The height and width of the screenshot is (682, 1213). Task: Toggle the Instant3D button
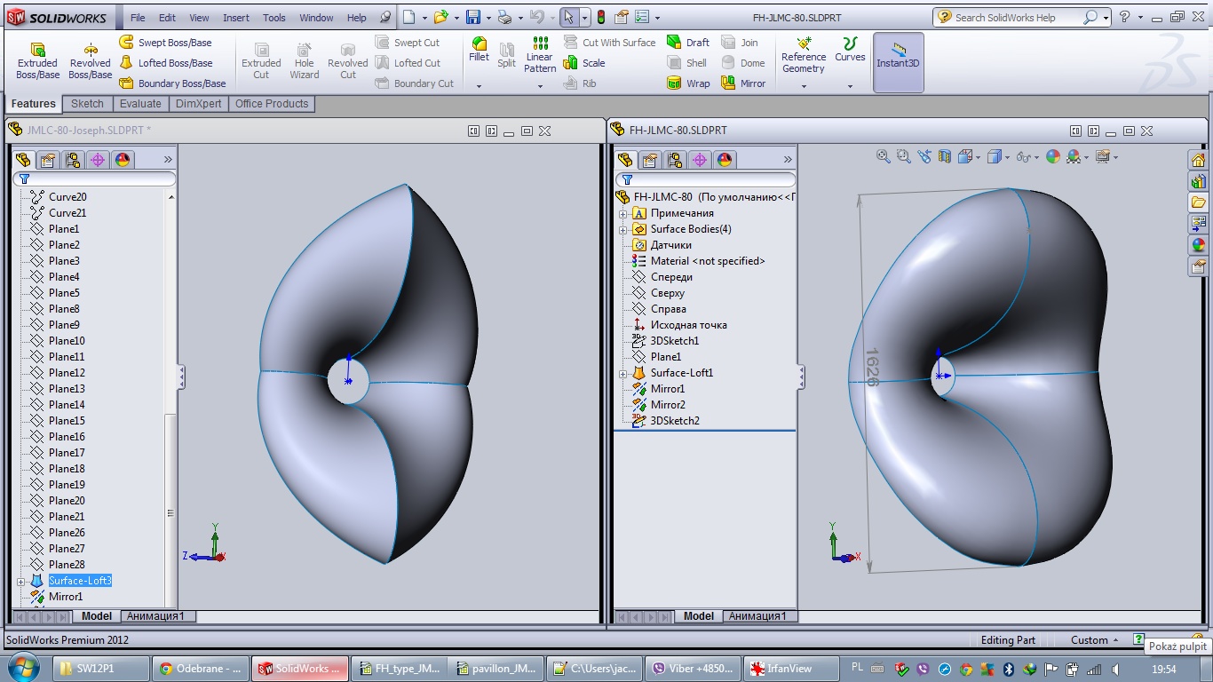pos(899,62)
